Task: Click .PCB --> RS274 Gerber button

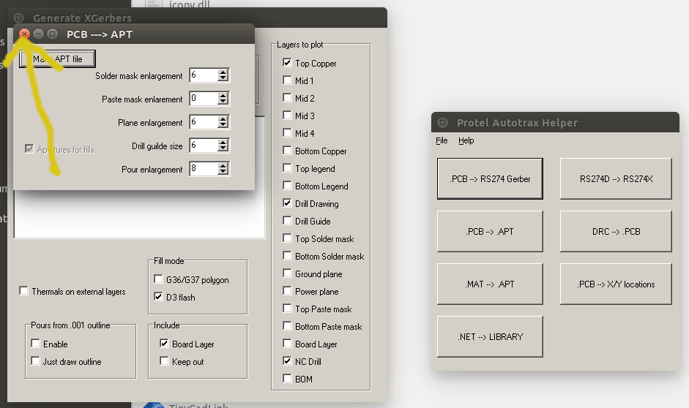Action: pyautogui.click(x=490, y=178)
